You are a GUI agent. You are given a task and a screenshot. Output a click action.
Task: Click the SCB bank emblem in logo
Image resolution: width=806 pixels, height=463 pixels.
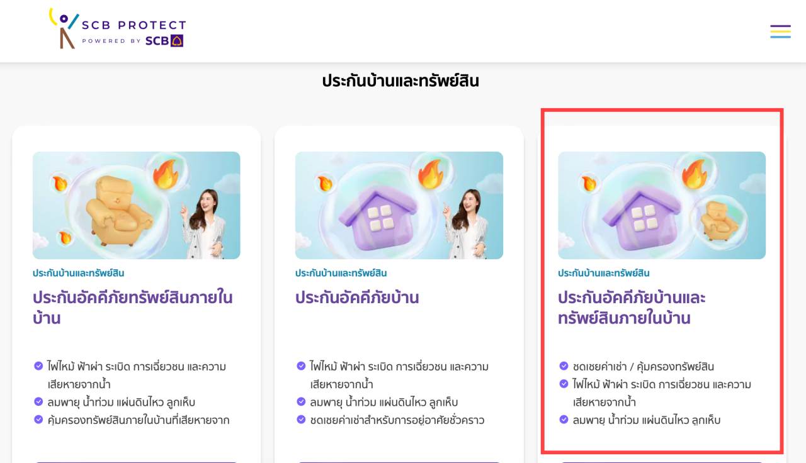177,41
